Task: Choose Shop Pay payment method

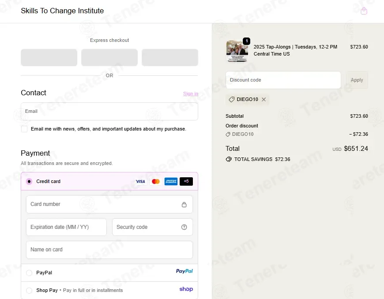Action: [x=29, y=291]
